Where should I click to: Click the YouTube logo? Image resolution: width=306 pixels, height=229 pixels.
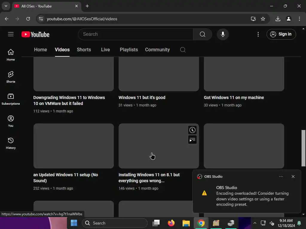[x=35, y=35]
